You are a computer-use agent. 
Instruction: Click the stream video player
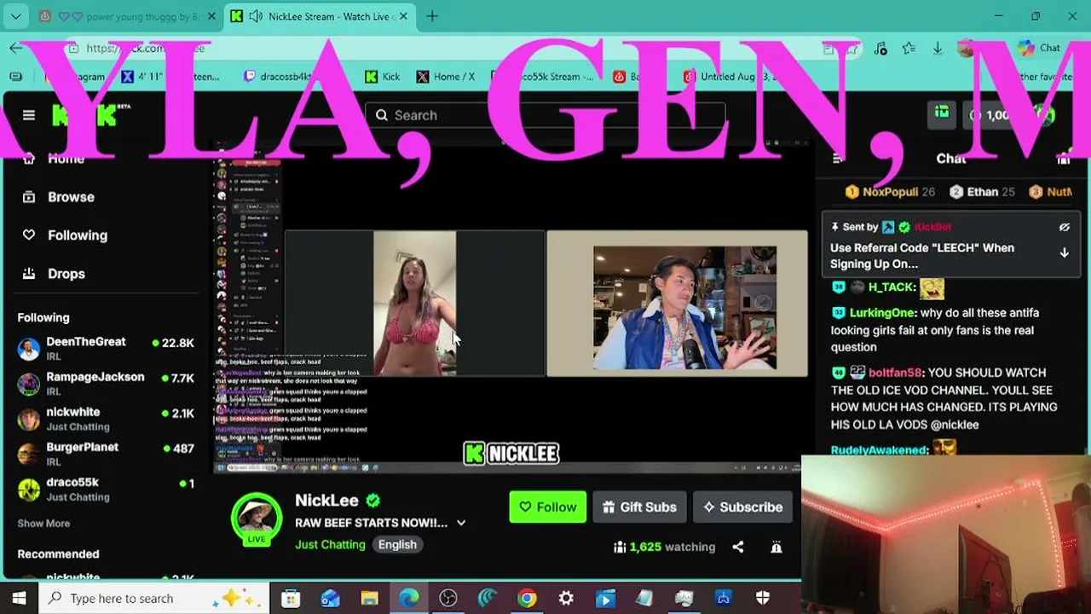coord(511,309)
